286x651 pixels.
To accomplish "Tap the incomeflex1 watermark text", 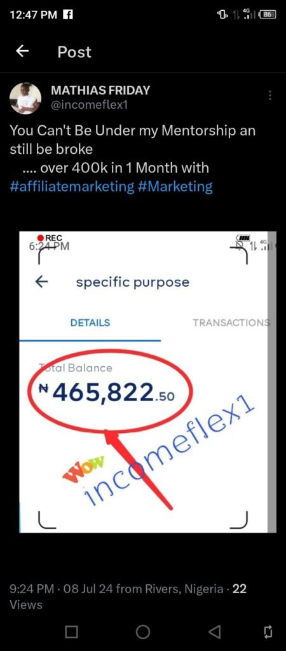I will pyautogui.click(x=169, y=453).
